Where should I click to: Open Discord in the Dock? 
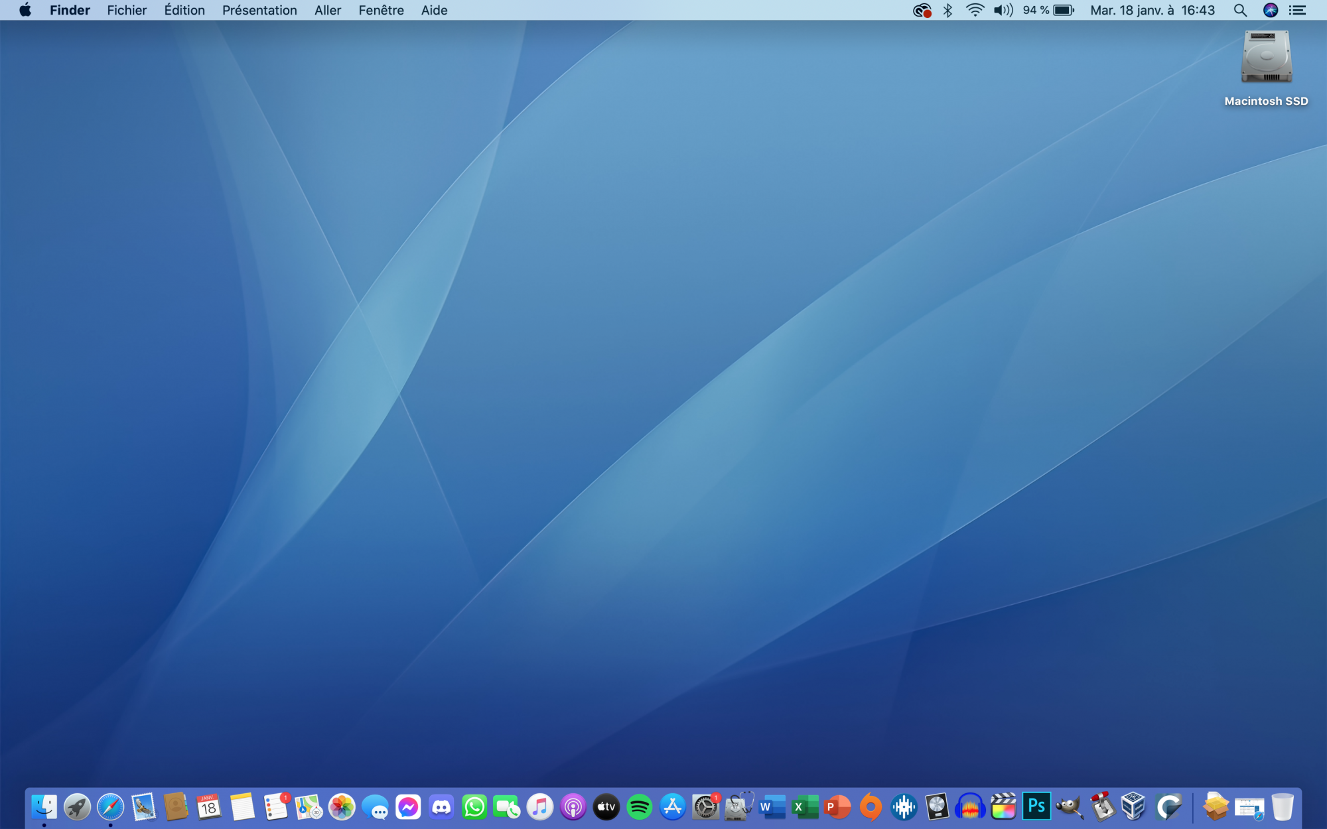pos(441,807)
